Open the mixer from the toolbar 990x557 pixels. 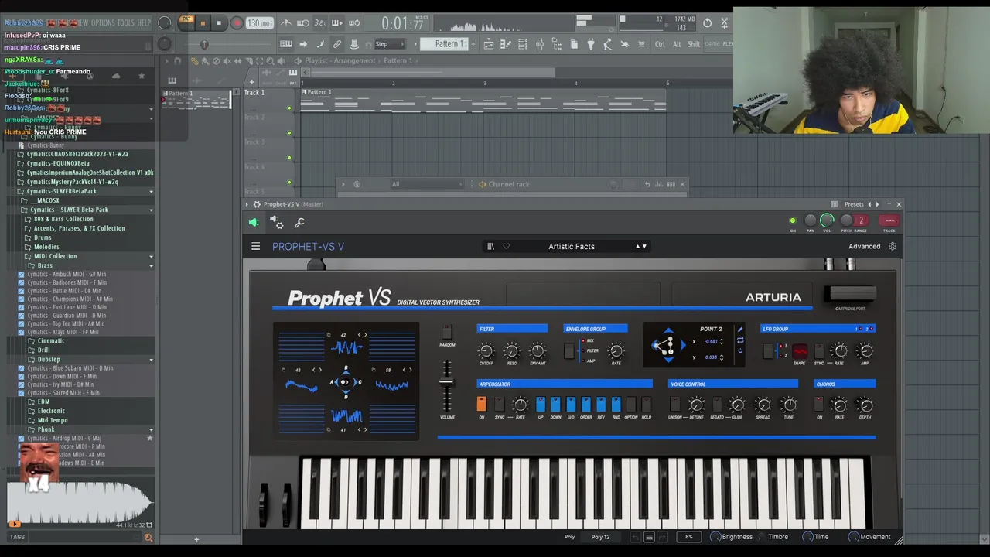[540, 44]
